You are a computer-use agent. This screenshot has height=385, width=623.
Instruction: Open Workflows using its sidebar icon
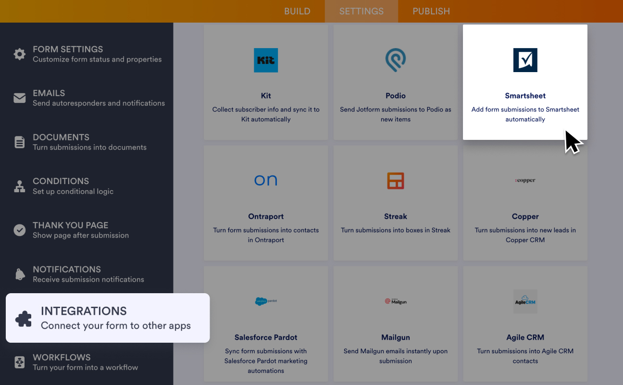(19, 362)
